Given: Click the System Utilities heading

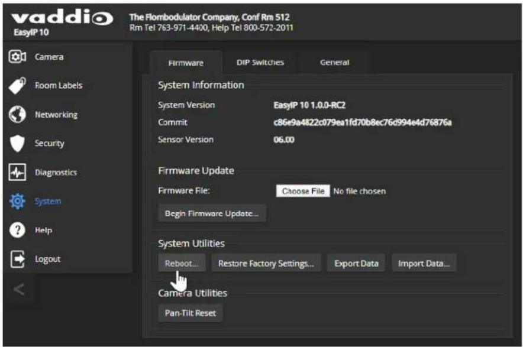Looking at the screenshot, I should pyautogui.click(x=192, y=244).
